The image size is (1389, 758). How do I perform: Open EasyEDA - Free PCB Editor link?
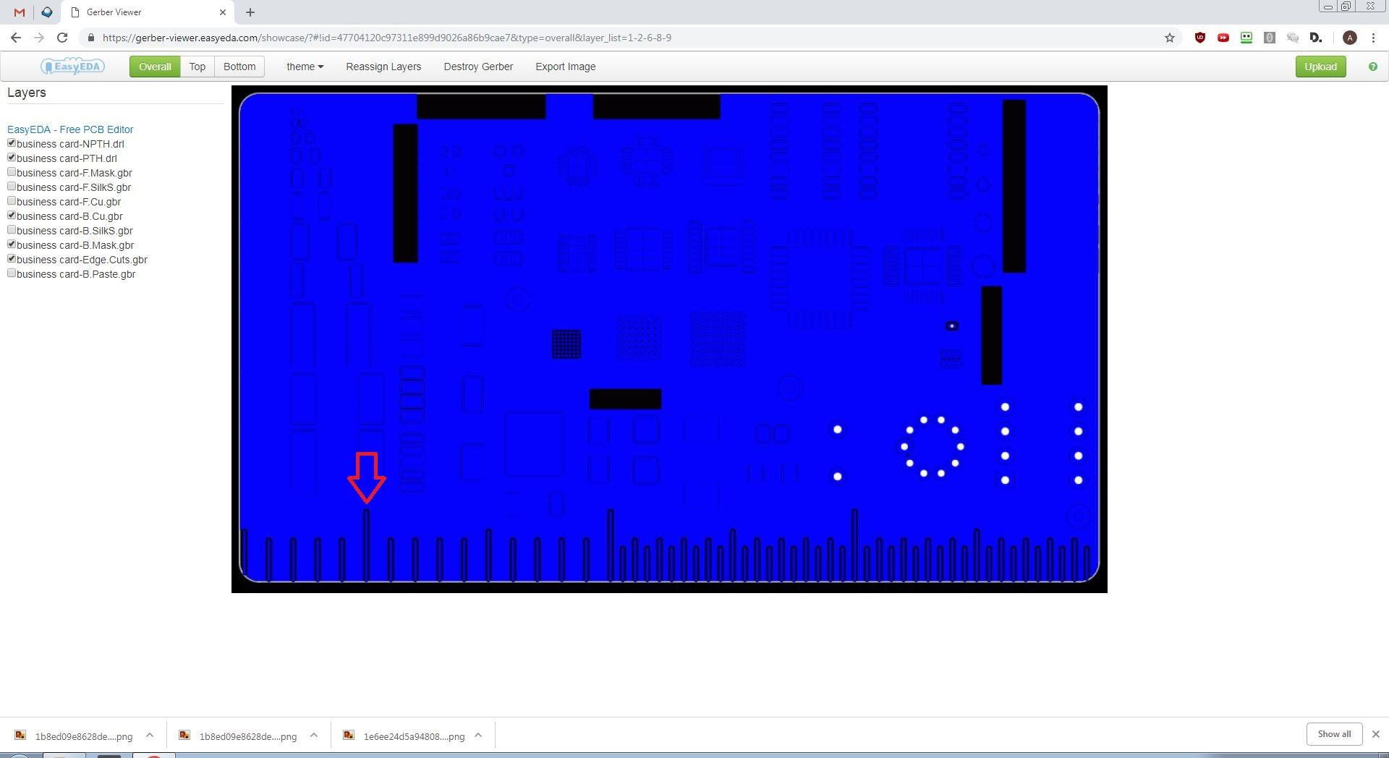click(70, 129)
